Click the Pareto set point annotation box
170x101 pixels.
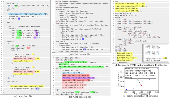pyautogui.click(x=140, y=73)
